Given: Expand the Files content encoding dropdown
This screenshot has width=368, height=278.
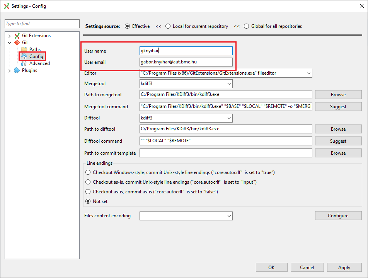Looking at the screenshot, I should pos(229,216).
